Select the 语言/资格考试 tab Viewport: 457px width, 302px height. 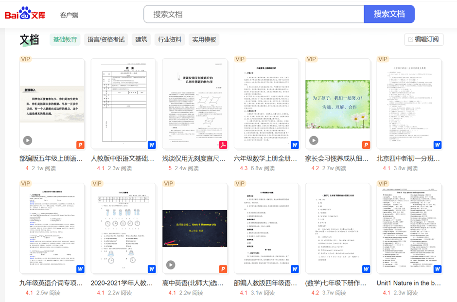click(106, 39)
